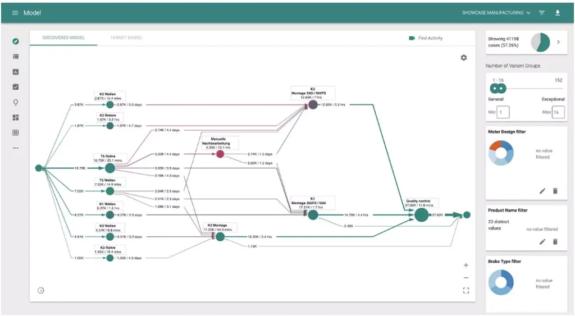Delete the Motor Design filter
Viewport: 575px width, 316px height.
coord(555,191)
